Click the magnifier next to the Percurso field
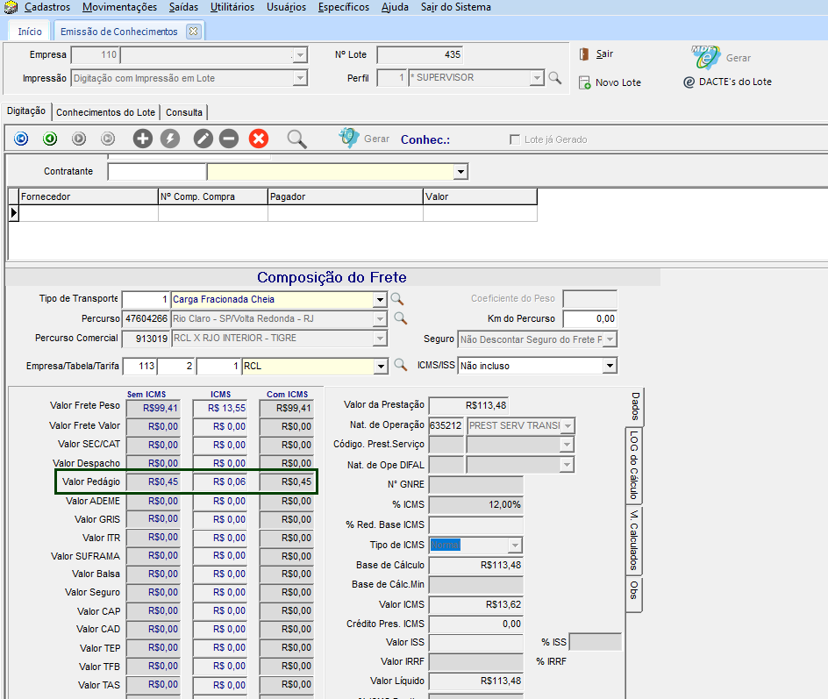 pyautogui.click(x=400, y=317)
